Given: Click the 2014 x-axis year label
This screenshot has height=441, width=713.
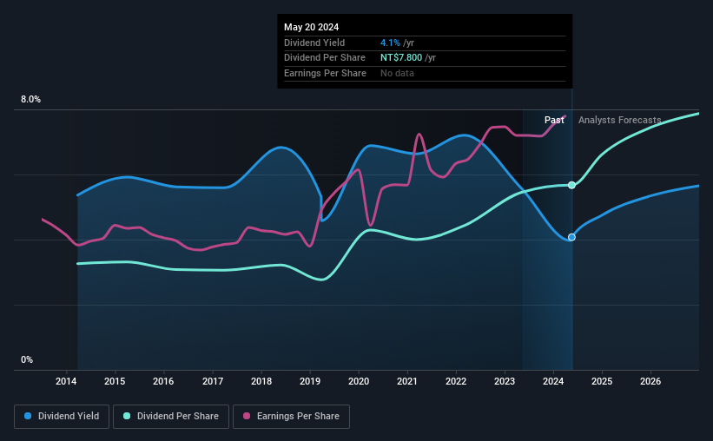Looking at the screenshot, I should point(66,381).
